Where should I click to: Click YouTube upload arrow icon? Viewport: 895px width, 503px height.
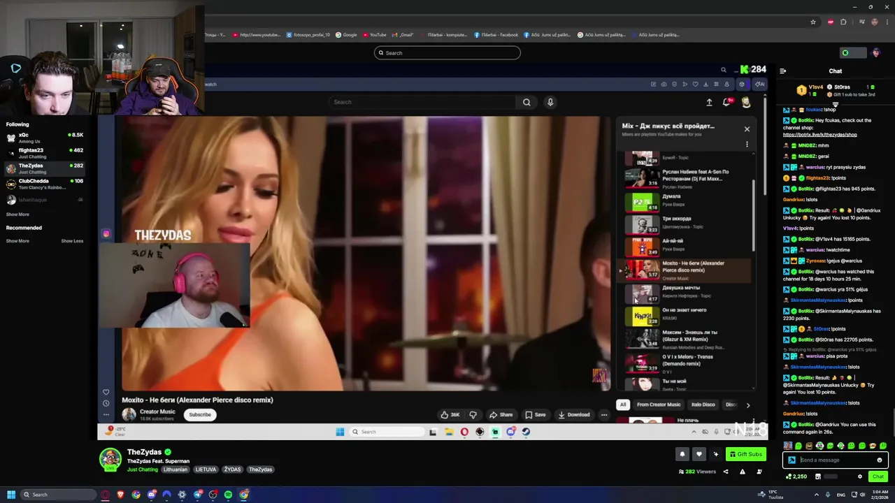pos(709,102)
